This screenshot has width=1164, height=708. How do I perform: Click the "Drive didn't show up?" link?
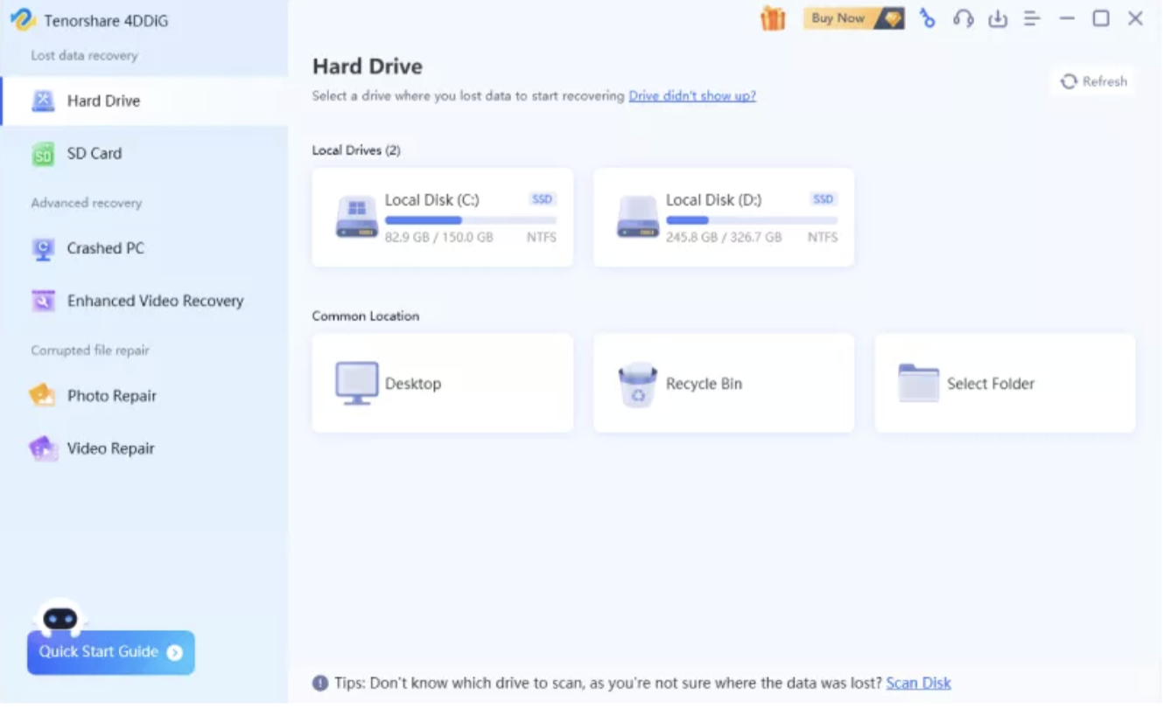(x=691, y=96)
